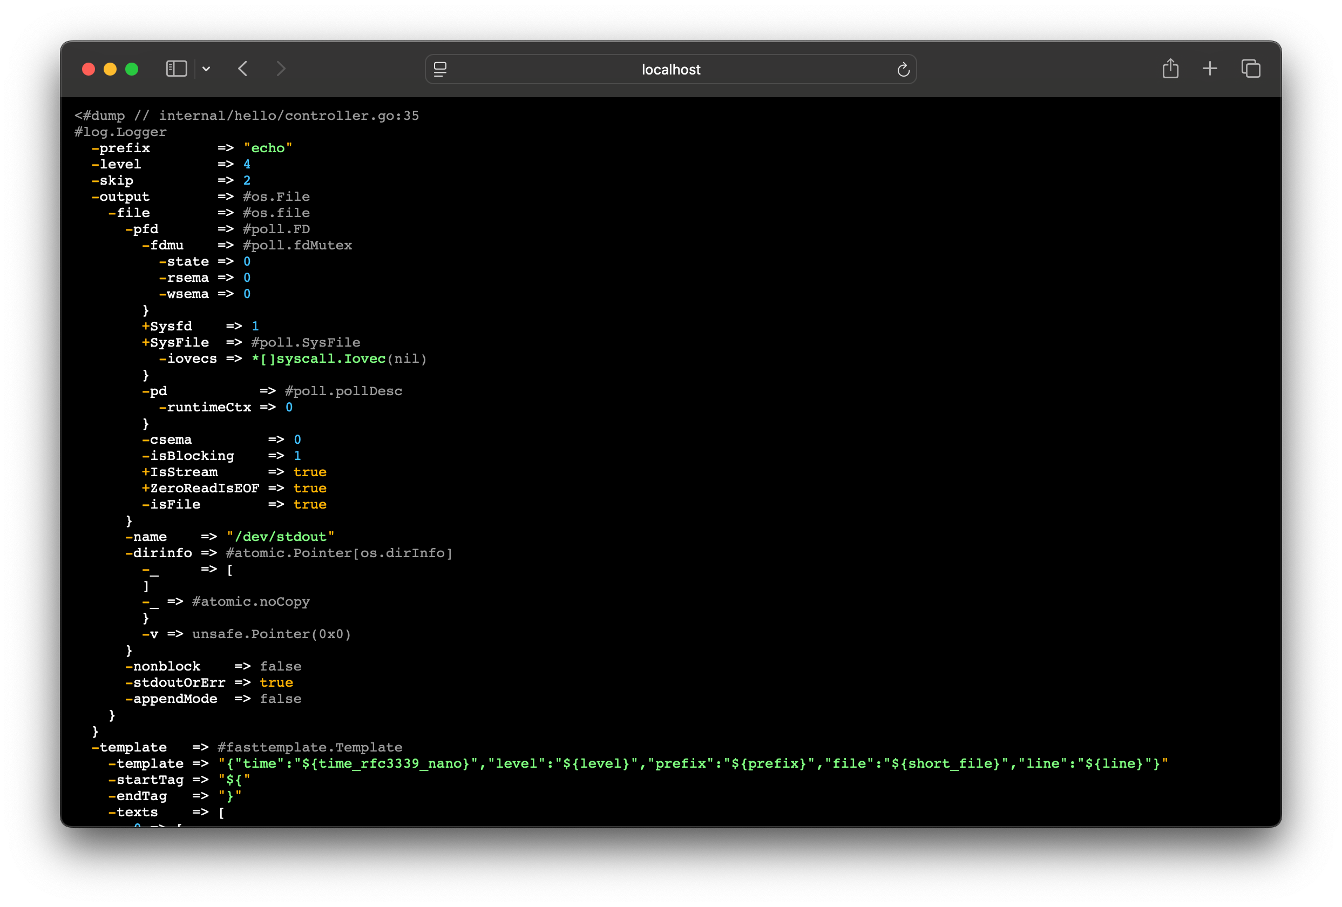
Task: Select the internal/hello/controller.go:35 dump header
Action: (x=247, y=116)
